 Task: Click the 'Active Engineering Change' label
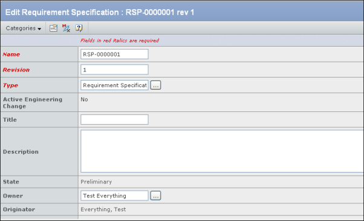click(x=33, y=103)
